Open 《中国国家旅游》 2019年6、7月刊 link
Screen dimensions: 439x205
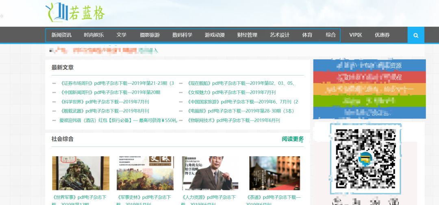point(242,102)
